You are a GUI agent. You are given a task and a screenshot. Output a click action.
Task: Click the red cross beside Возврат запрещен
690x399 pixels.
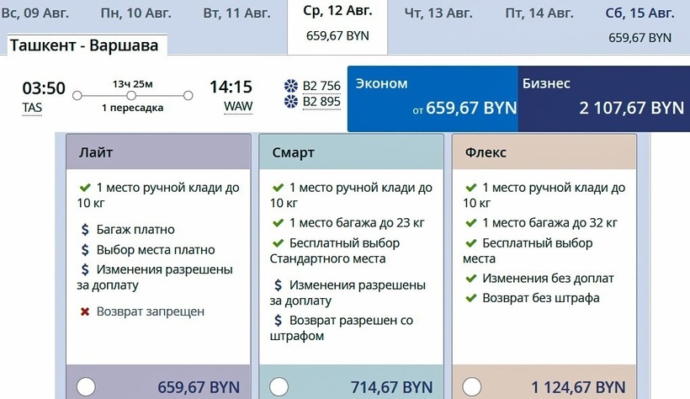[x=85, y=311]
